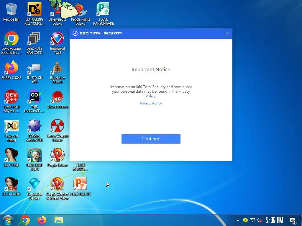Click the muted volume tray icon

[x=259, y=220]
